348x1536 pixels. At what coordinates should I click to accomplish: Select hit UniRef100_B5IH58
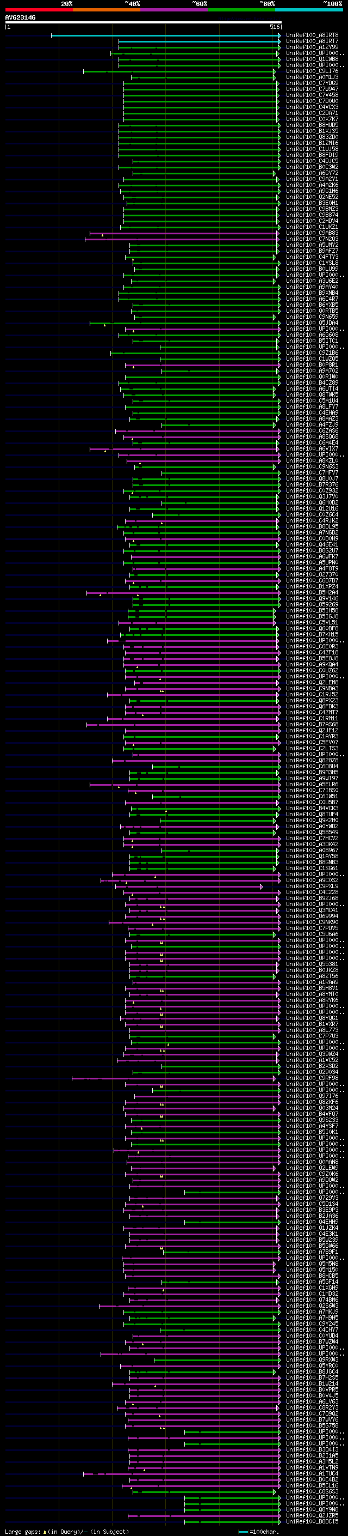(x=312, y=611)
